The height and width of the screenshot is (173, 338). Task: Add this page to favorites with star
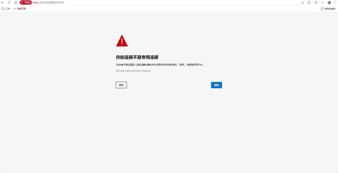click(302, 3)
